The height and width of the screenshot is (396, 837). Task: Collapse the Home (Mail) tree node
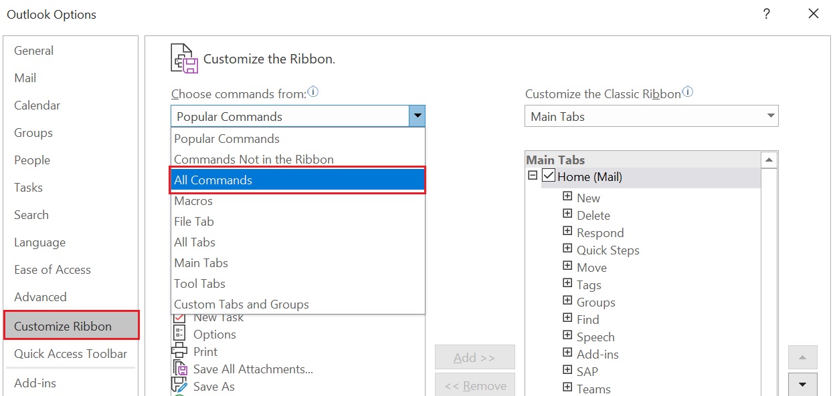point(533,176)
